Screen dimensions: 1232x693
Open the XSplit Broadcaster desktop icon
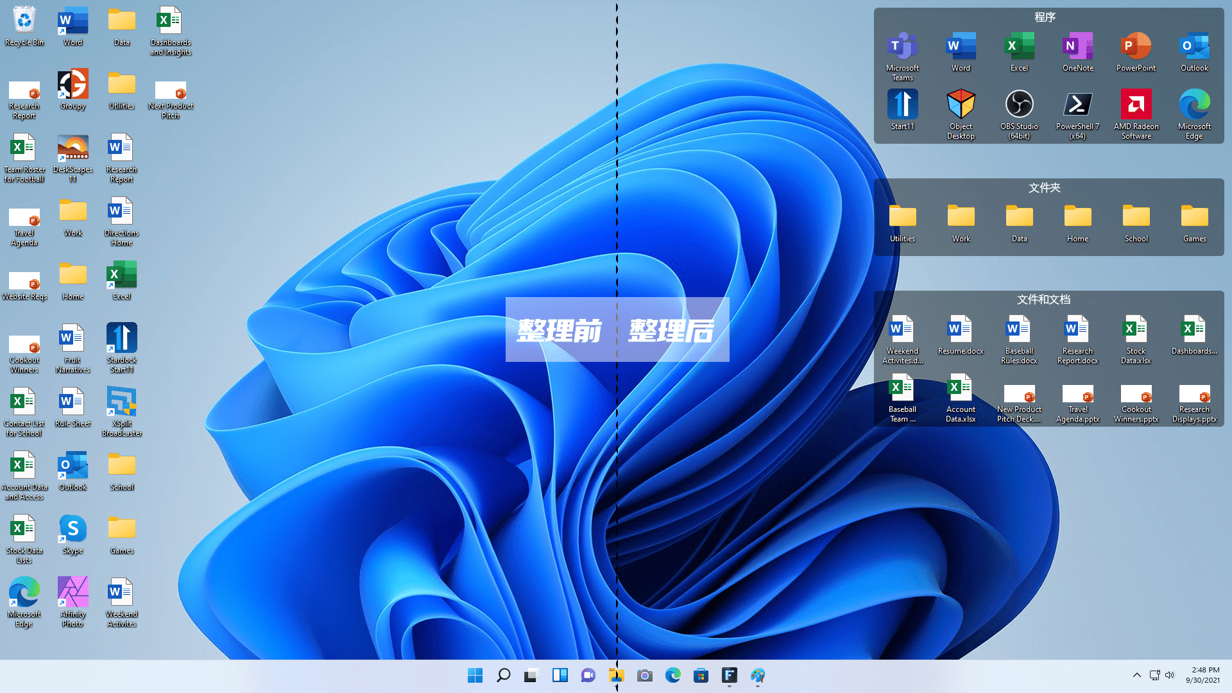click(x=121, y=402)
